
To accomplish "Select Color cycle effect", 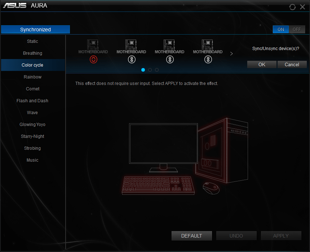I will click(x=32, y=65).
